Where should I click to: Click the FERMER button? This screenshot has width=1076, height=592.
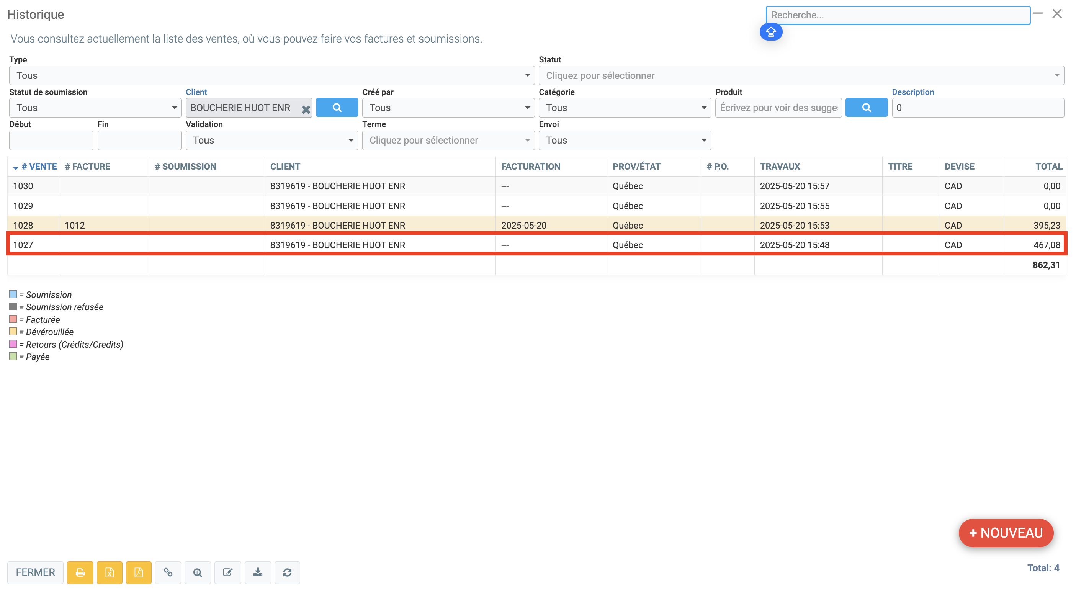pos(36,572)
